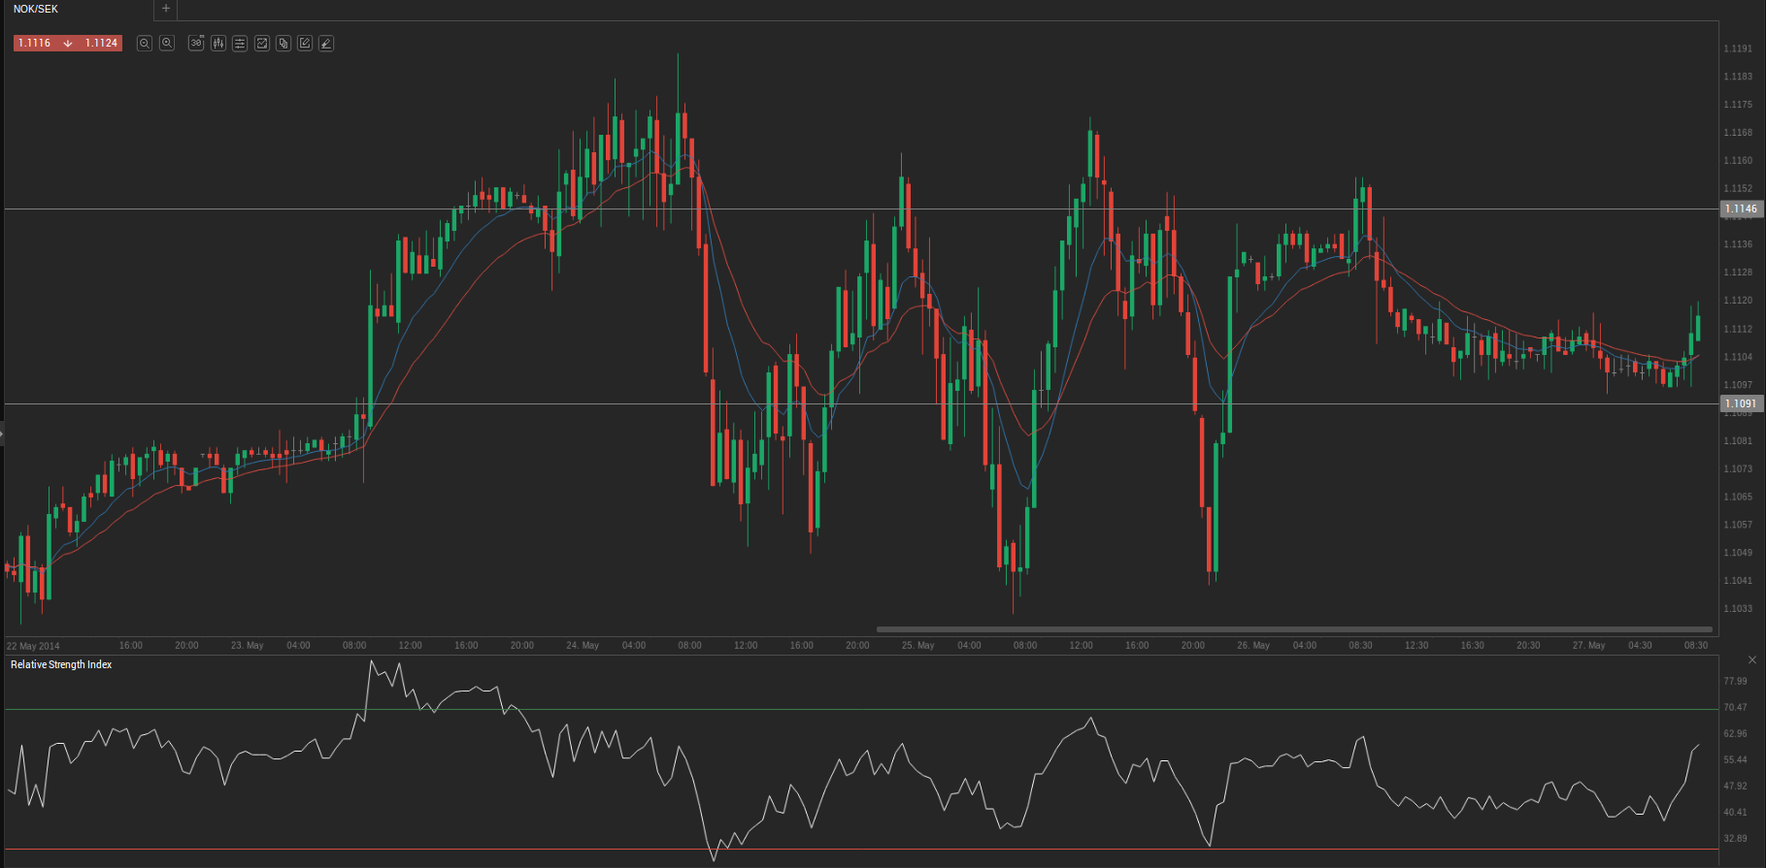The height and width of the screenshot is (868, 1766).
Task: Open the 30-minute timeframe selector
Action: [196, 44]
